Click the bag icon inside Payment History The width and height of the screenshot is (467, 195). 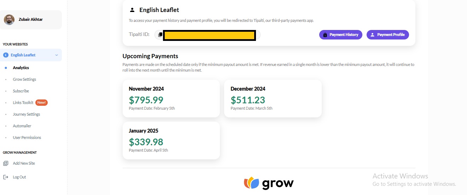325,35
